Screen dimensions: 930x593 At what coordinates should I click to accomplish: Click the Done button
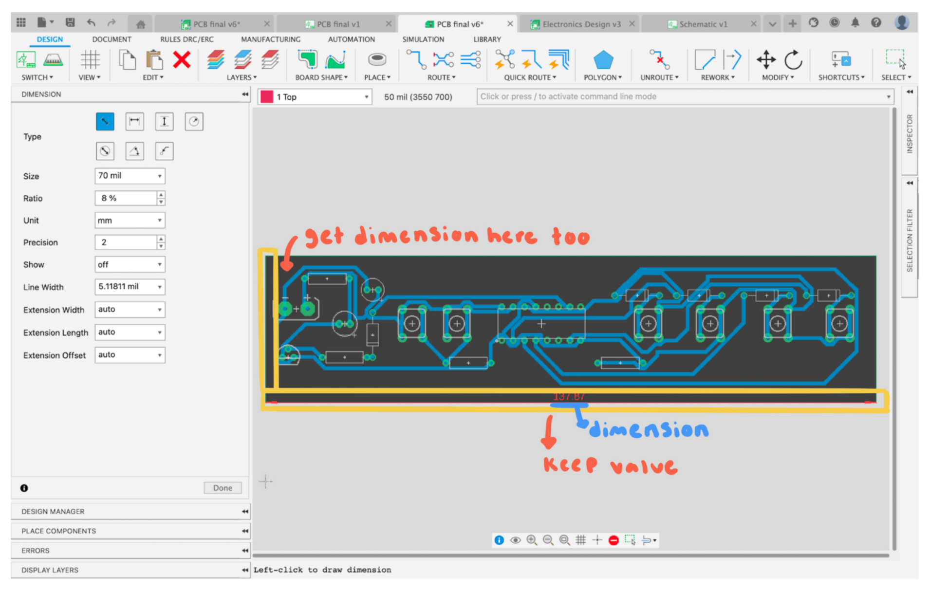pyautogui.click(x=222, y=487)
